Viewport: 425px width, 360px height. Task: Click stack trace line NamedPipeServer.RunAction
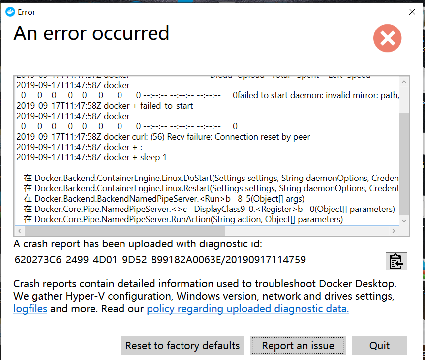click(183, 219)
